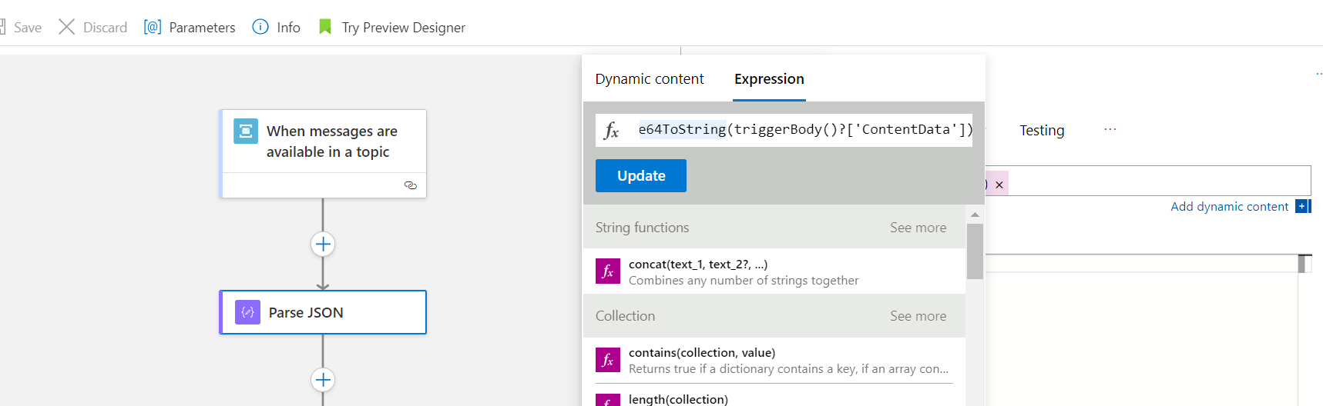
Task: Click Try Preview Designer
Action: click(x=404, y=28)
